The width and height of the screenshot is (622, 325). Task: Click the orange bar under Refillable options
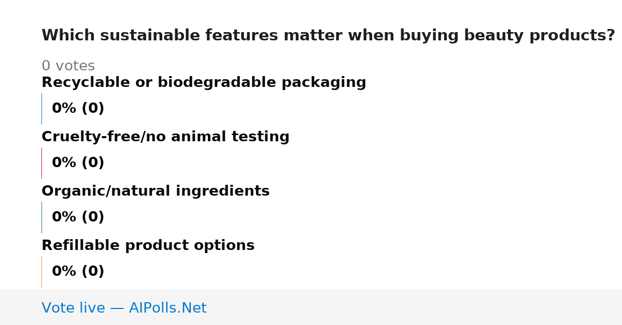[41, 272]
